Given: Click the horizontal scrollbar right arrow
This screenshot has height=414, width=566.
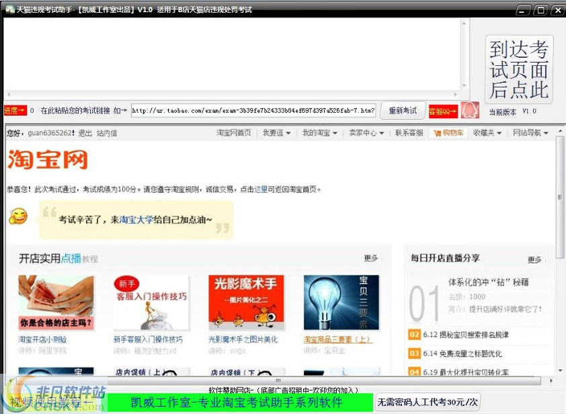Looking at the screenshot, I should coord(551,380).
